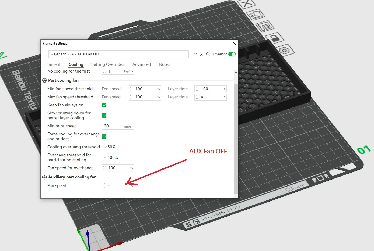Decrease Auxiliary part cooling fan speed
This screenshot has width=374, height=251.
(104, 187)
